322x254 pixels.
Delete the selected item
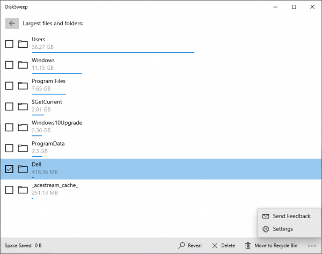pyautogui.click(x=224, y=245)
